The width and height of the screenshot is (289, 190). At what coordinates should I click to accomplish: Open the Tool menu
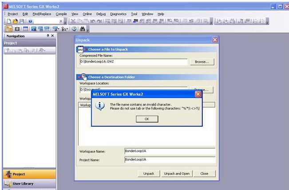(134, 14)
